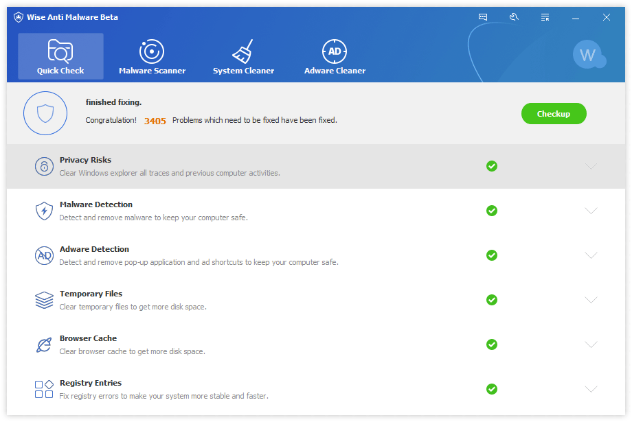Screen dimensions: 632x422
Task: Select the Privacy Risks title
Action: [x=85, y=160]
